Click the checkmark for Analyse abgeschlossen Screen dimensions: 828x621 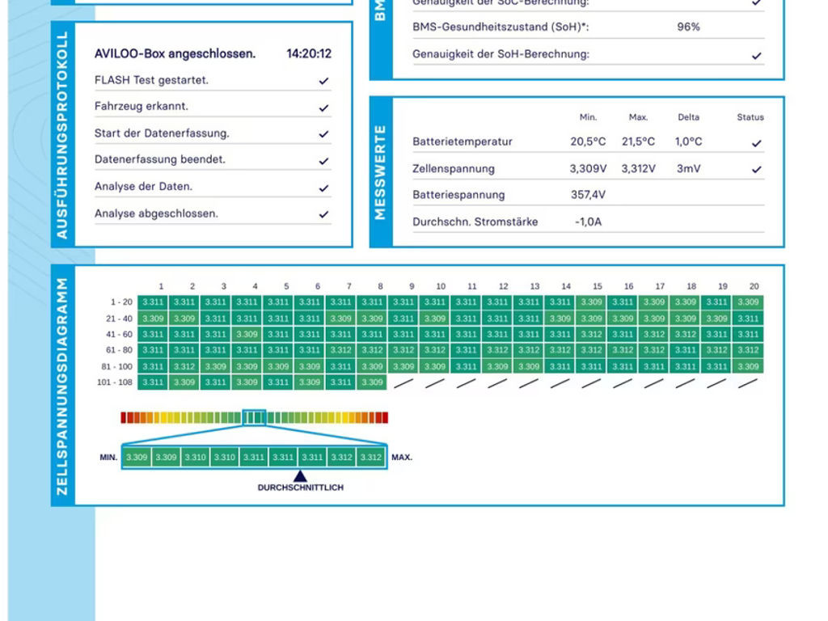pos(323,214)
